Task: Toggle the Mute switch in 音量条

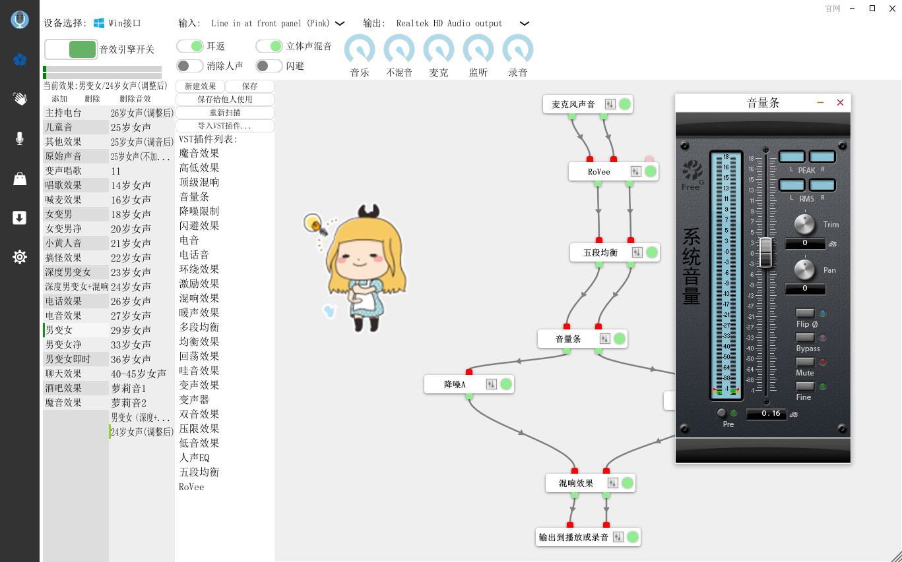Action: 805,362
